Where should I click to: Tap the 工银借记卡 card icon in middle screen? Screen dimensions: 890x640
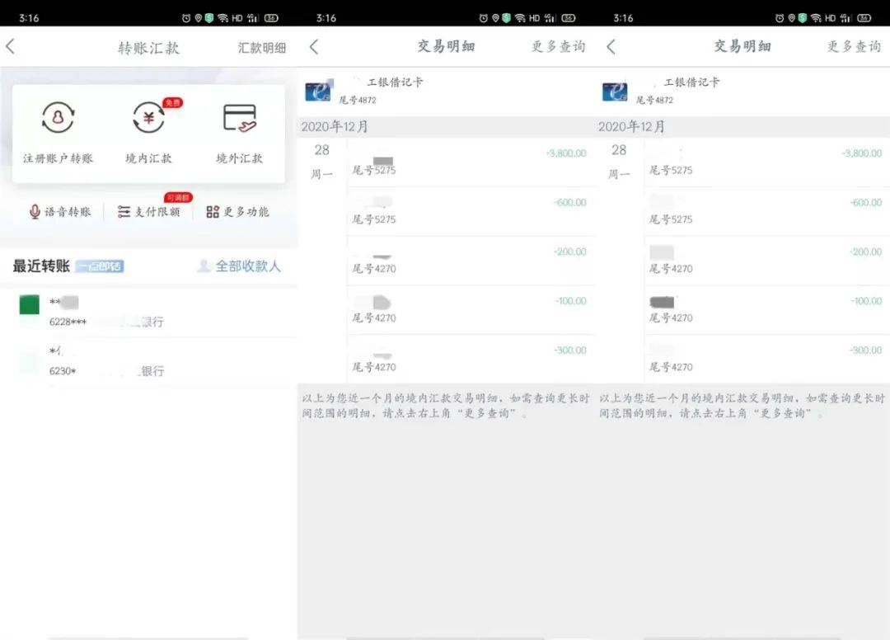tap(318, 91)
